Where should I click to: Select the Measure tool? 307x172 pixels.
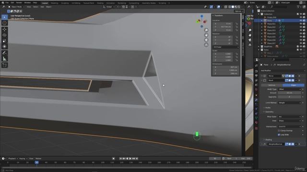point(4,59)
